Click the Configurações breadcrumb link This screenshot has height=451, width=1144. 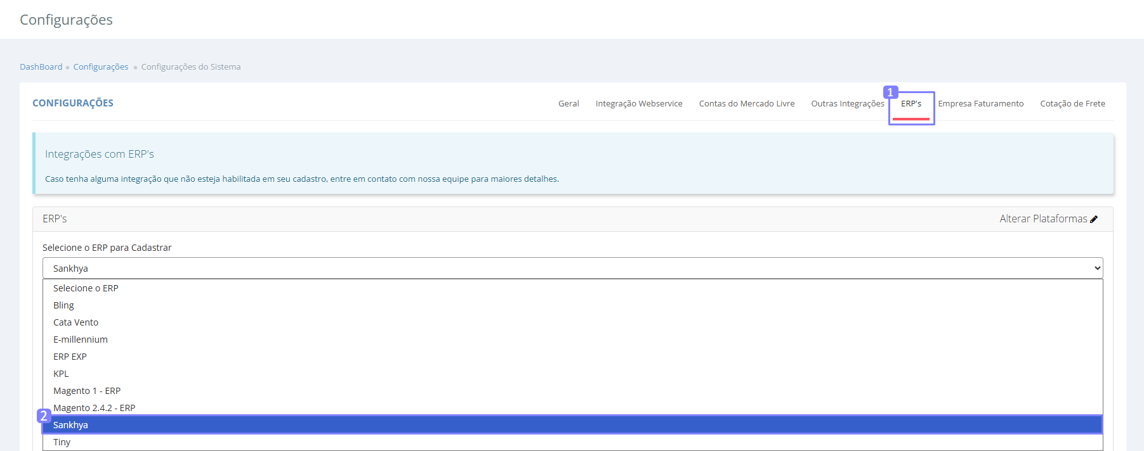point(101,67)
